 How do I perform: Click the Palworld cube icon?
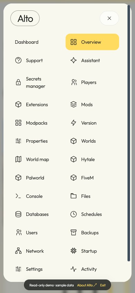18,178
